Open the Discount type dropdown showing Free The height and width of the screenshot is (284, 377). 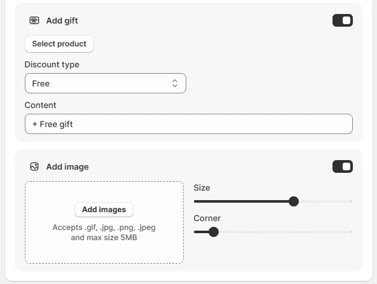pos(106,83)
